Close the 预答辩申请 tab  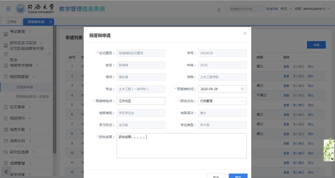click(x=50, y=22)
